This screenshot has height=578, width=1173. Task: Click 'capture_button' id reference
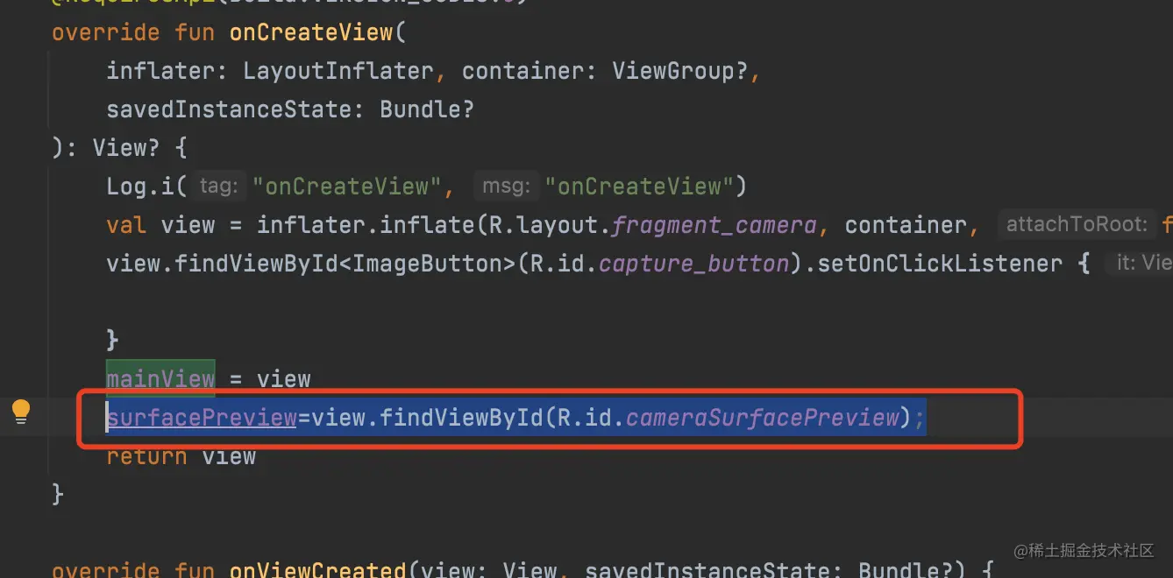(x=694, y=264)
